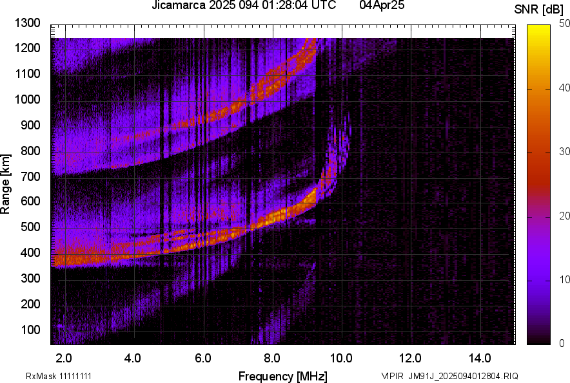Click the 12.0 frequency tick label
This screenshot has height=383, width=570.
tap(411, 359)
